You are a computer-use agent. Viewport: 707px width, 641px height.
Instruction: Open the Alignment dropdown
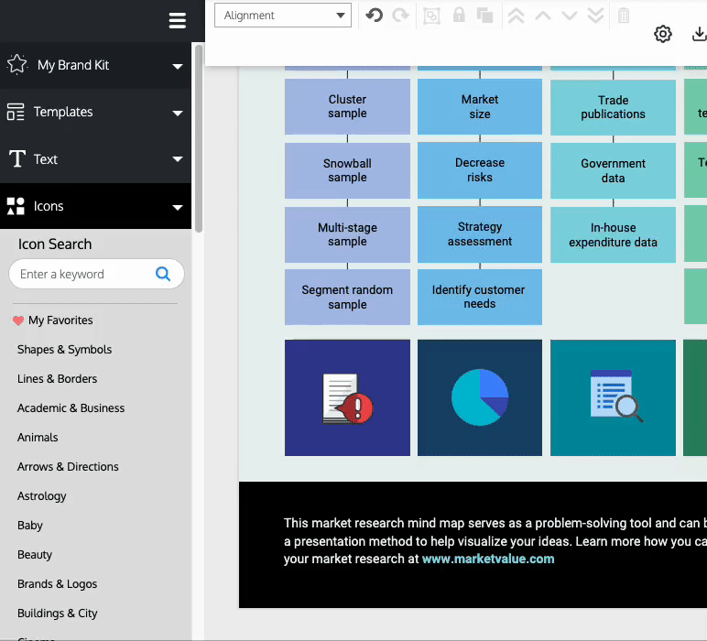[x=283, y=16]
